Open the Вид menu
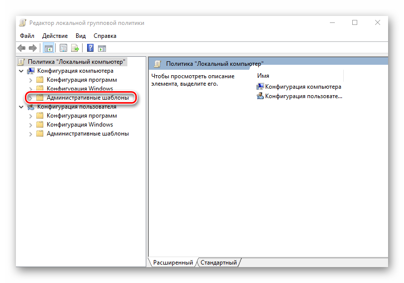 click(81, 36)
